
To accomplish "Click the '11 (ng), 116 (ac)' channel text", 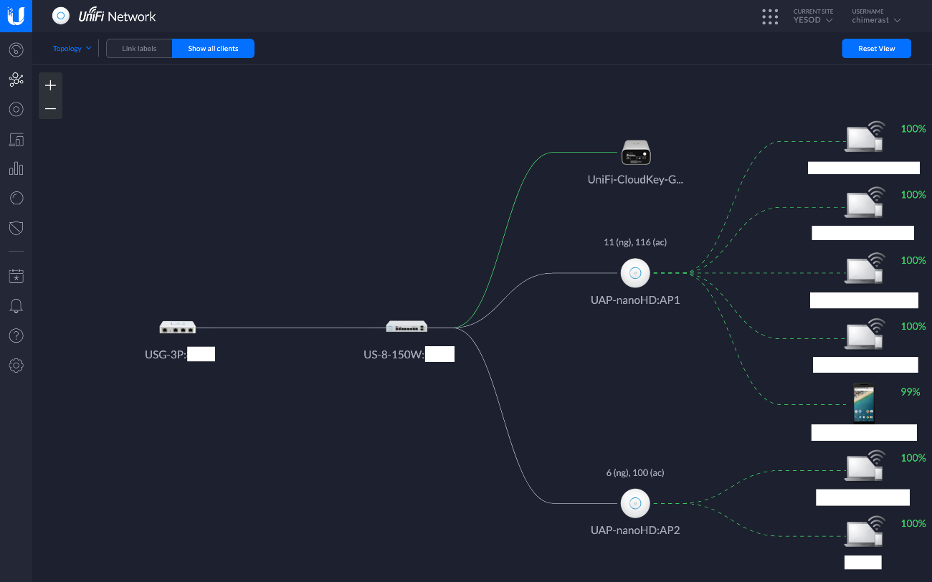I will pos(635,242).
